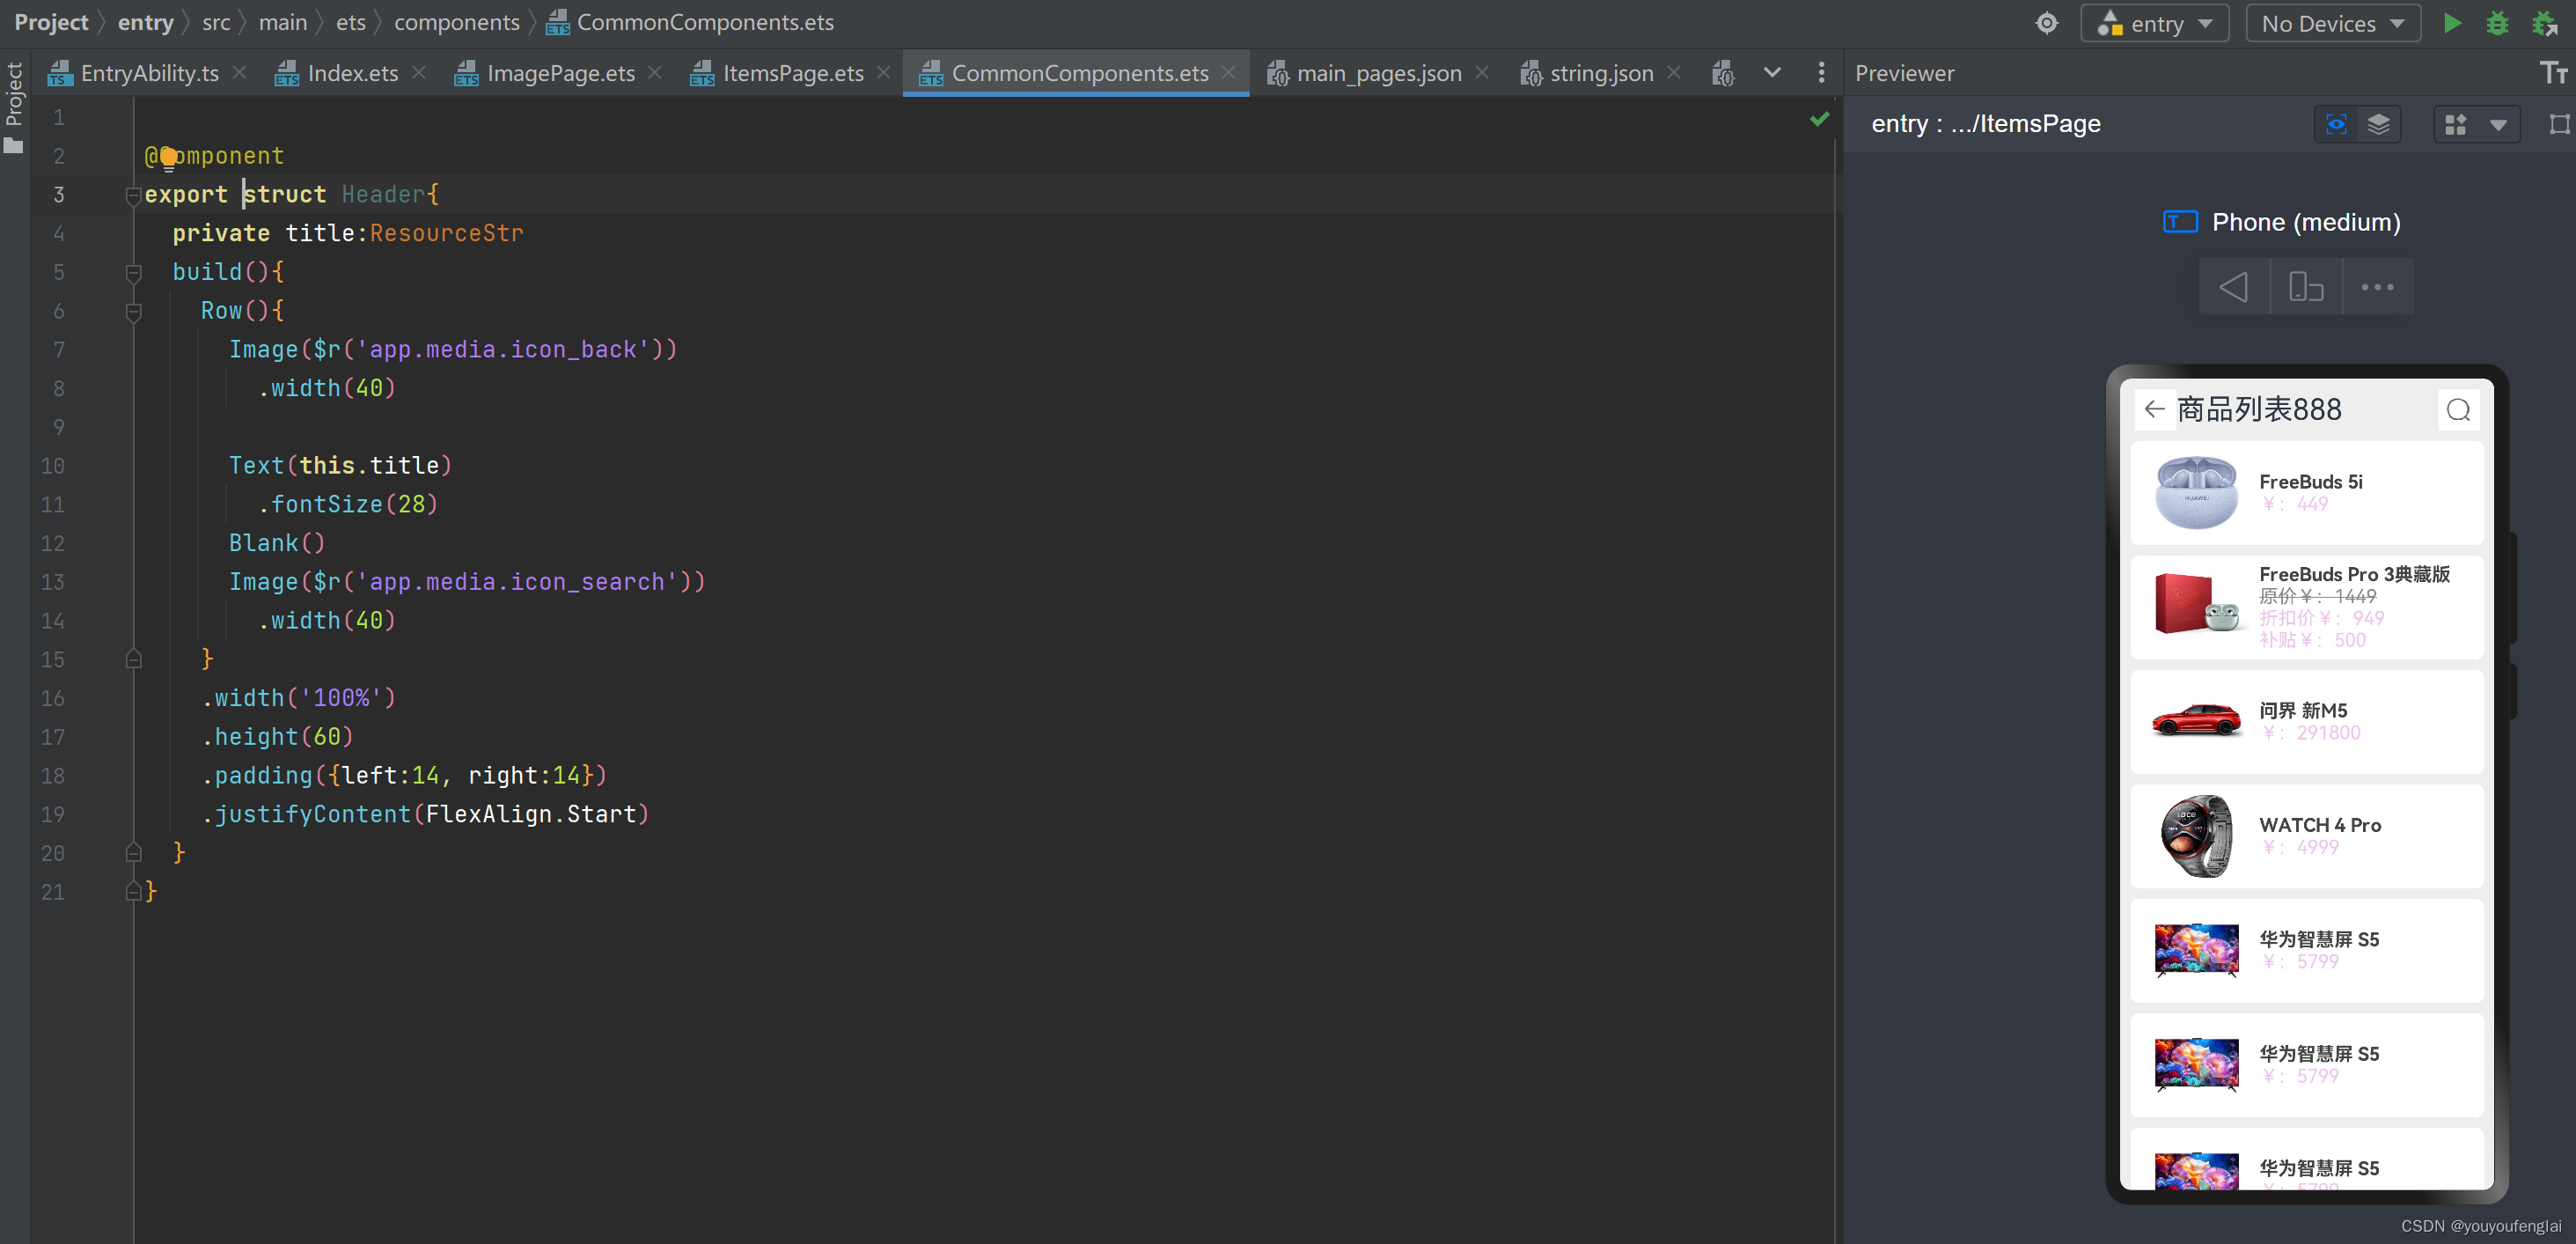The height and width of the screenshot is (1244, 2576).
Task: Close the EntryAbility.ts tab
Action: click(240, 73)
